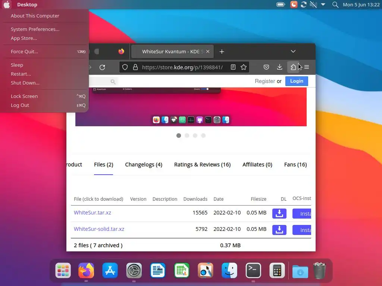Viewport: 382px width, 286px height.
Task: Select the second carousel dot
Action: 187,136
